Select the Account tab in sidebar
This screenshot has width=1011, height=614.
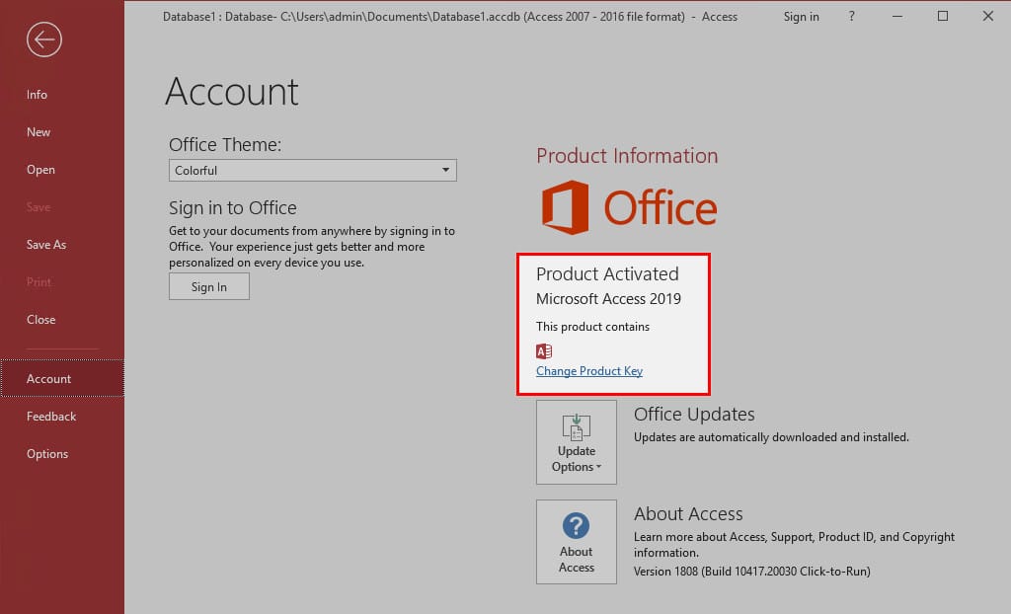[x=62, y=379]
